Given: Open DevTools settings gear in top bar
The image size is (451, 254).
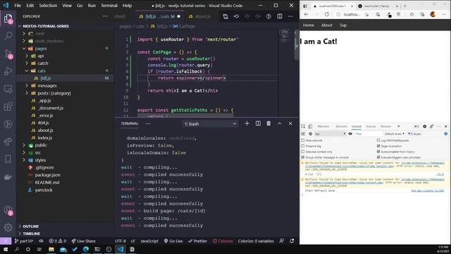Looking at the screenshot, I should 424,126.
